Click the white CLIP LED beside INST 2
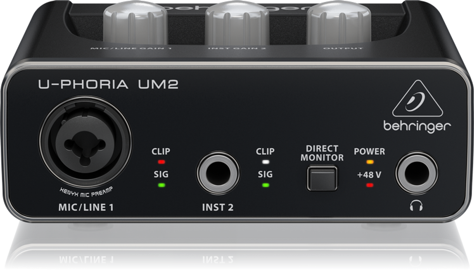The image size is (474, 270). [265, 162]
